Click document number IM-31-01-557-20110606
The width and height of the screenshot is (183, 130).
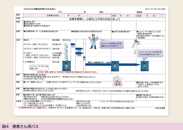(x=155, y=9)
